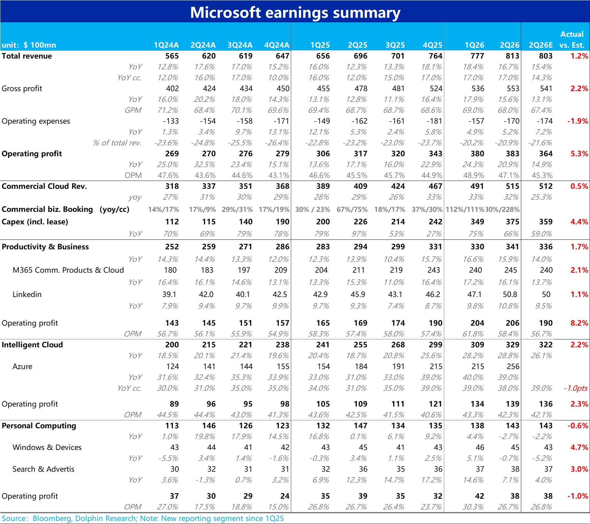This screenshot has width=590, height=524.
Task: Select Capex 1Q25 value 200
Action: click(323, 222)
